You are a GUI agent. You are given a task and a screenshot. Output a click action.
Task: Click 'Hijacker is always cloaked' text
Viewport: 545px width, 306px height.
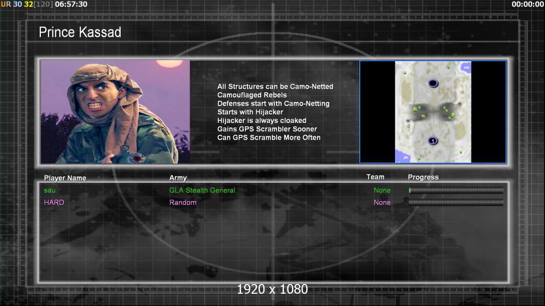(x=262, y=120)
